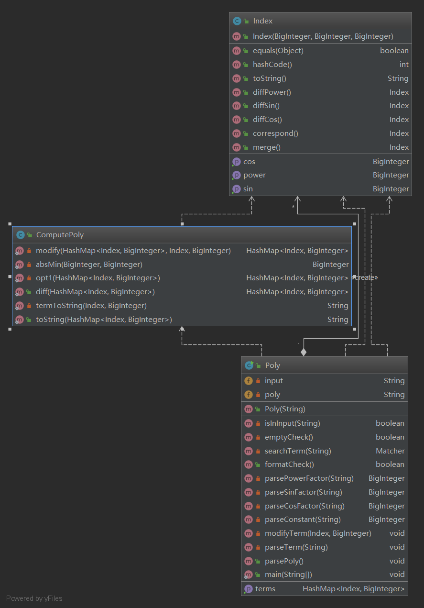
Task: Select the Index(BigInteger, BigInteger, BigInteger) constructor
Action: [x=320, y=36]
